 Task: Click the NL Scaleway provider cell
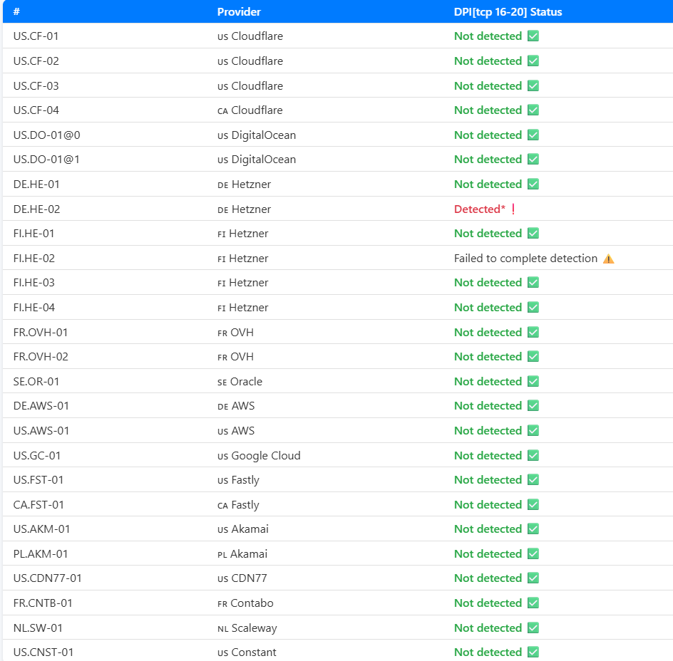pyautogui.click(x=247, y=628)
